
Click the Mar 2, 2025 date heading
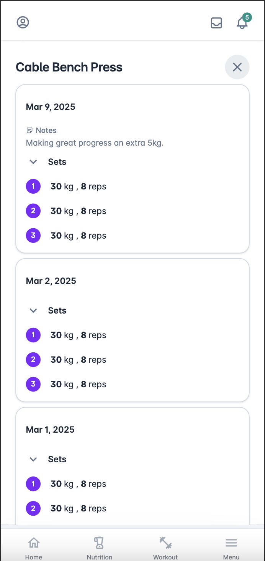tap(51, 281)
